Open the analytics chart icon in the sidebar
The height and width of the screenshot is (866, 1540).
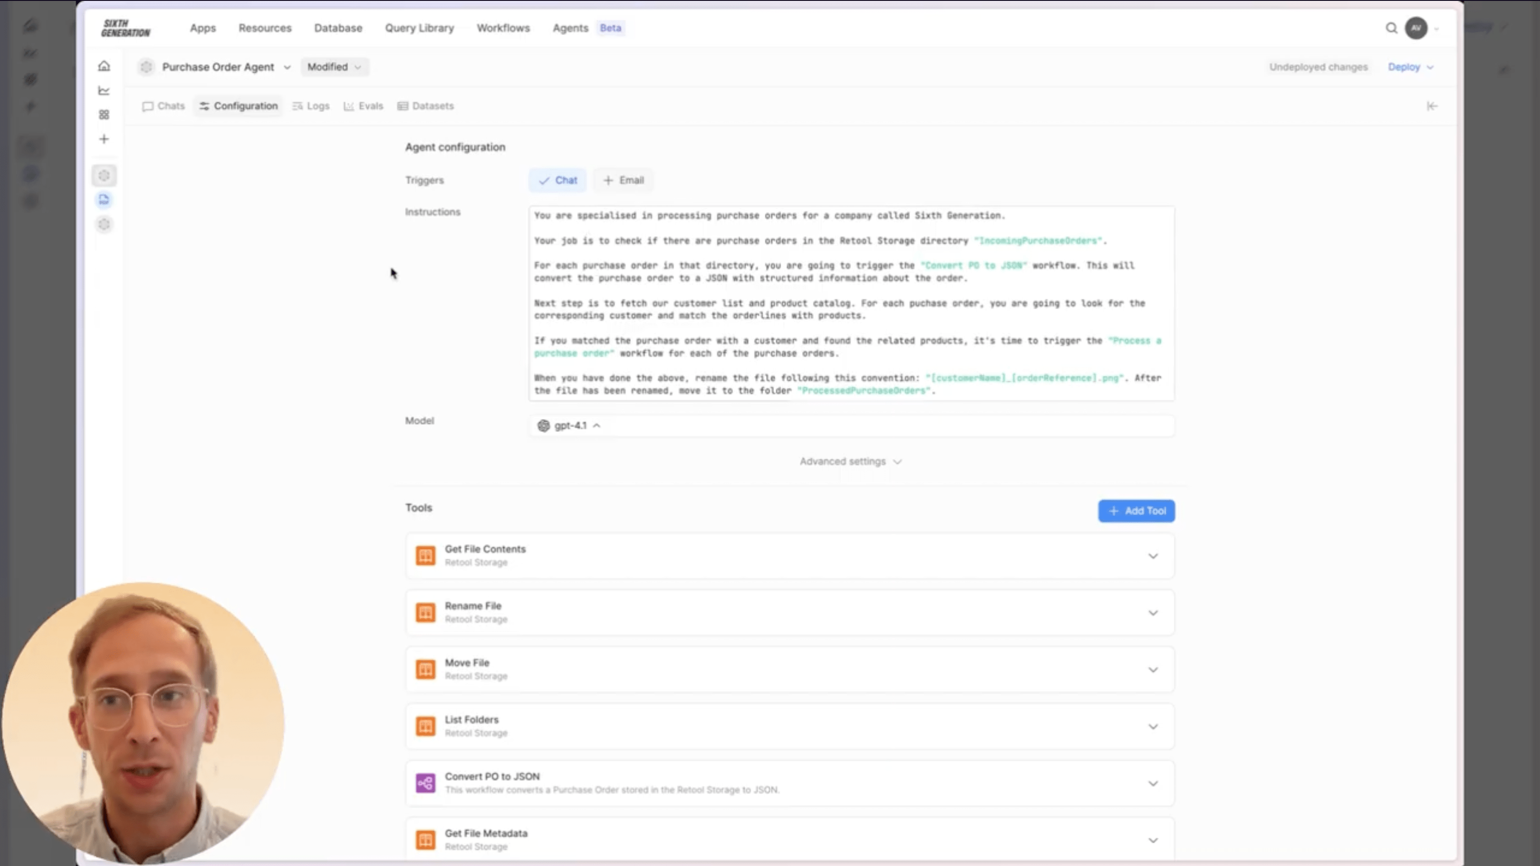coord(104,90)
